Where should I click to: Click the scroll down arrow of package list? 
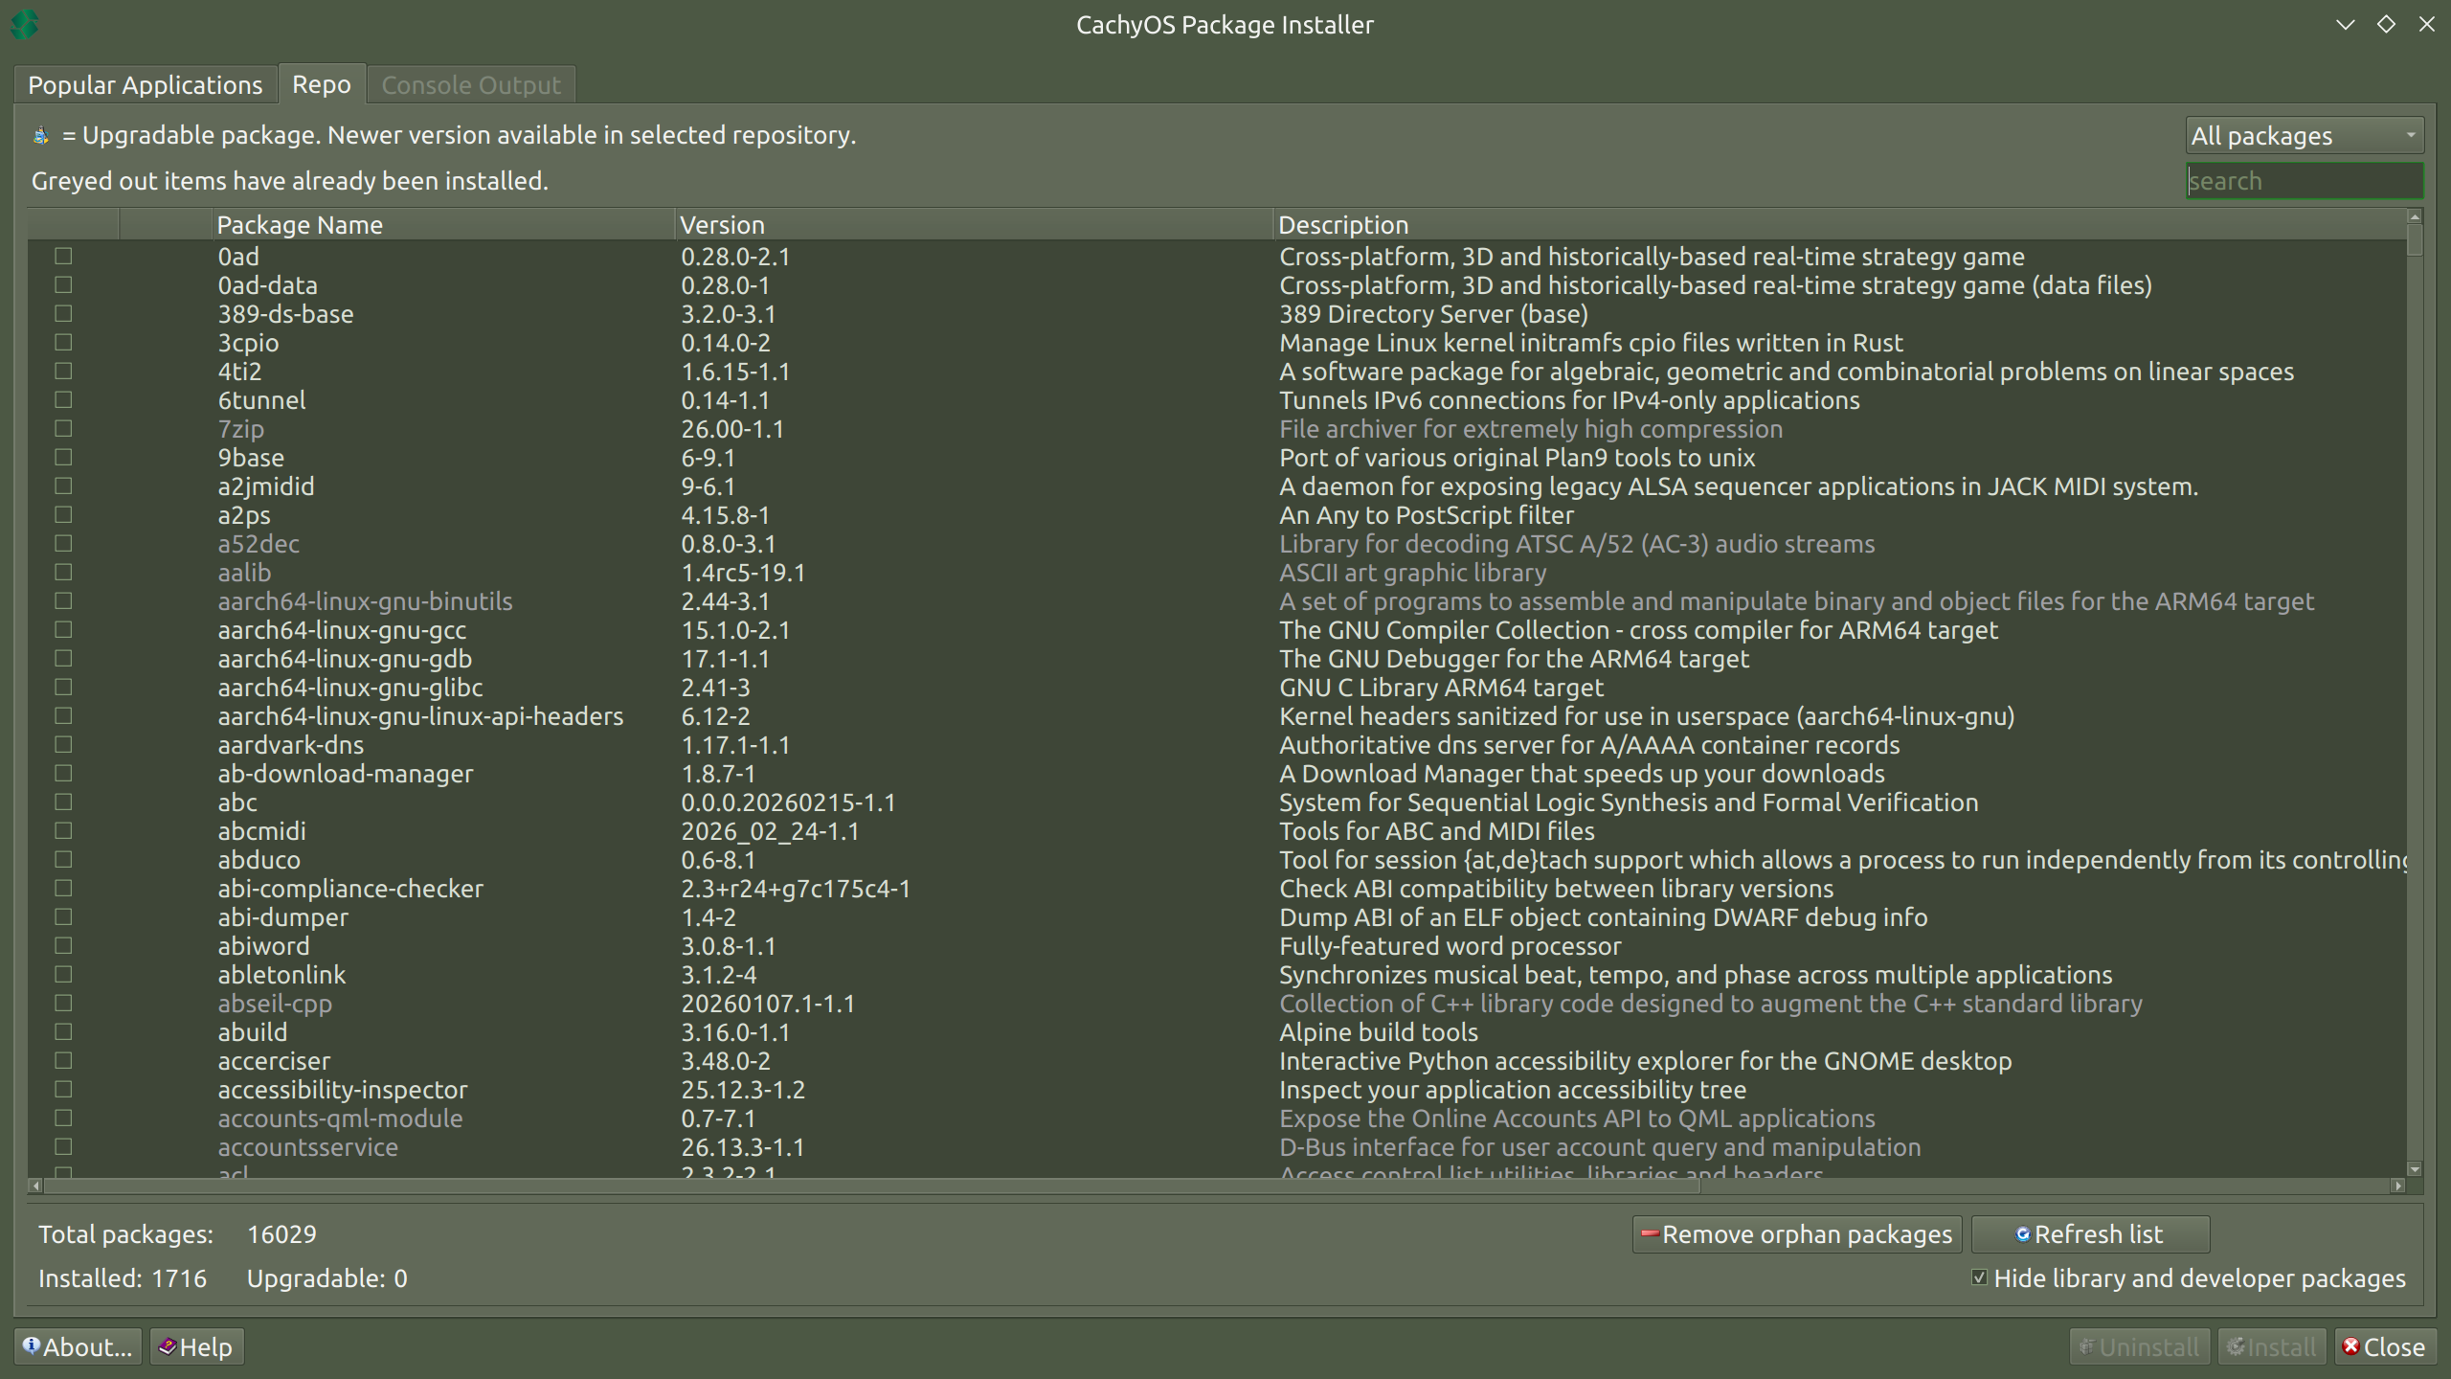pos(2414,1169)
